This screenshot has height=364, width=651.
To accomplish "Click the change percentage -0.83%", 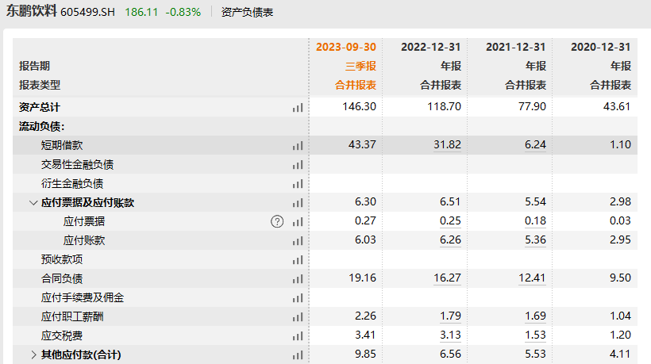I will [x=183, y=12].
